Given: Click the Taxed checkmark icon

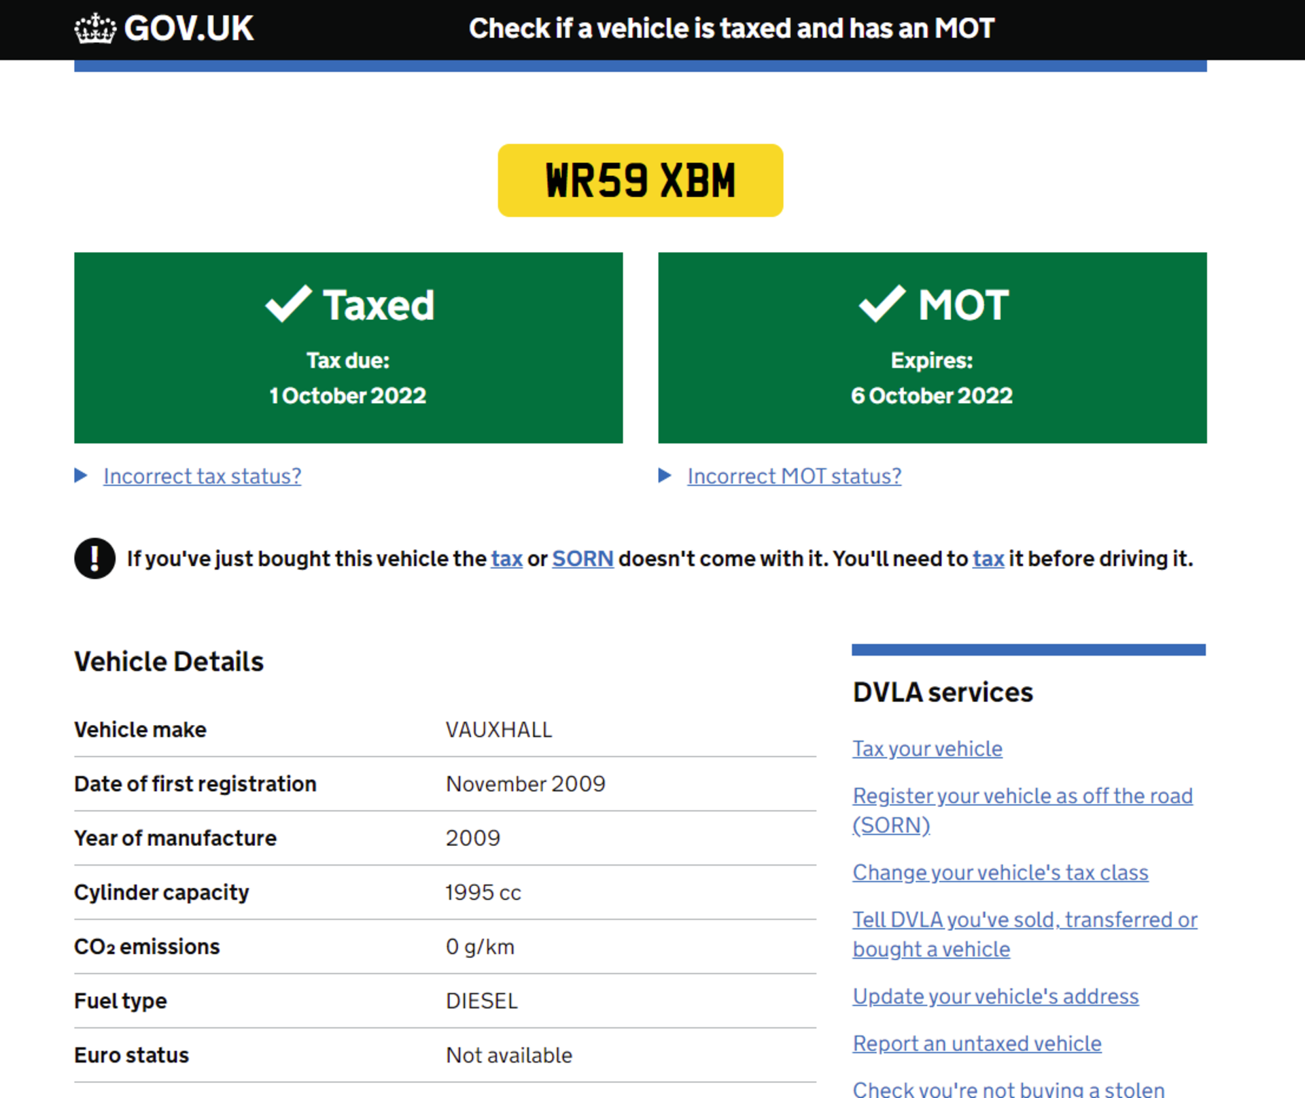Looking at the screenshot, I should point(289,303).
